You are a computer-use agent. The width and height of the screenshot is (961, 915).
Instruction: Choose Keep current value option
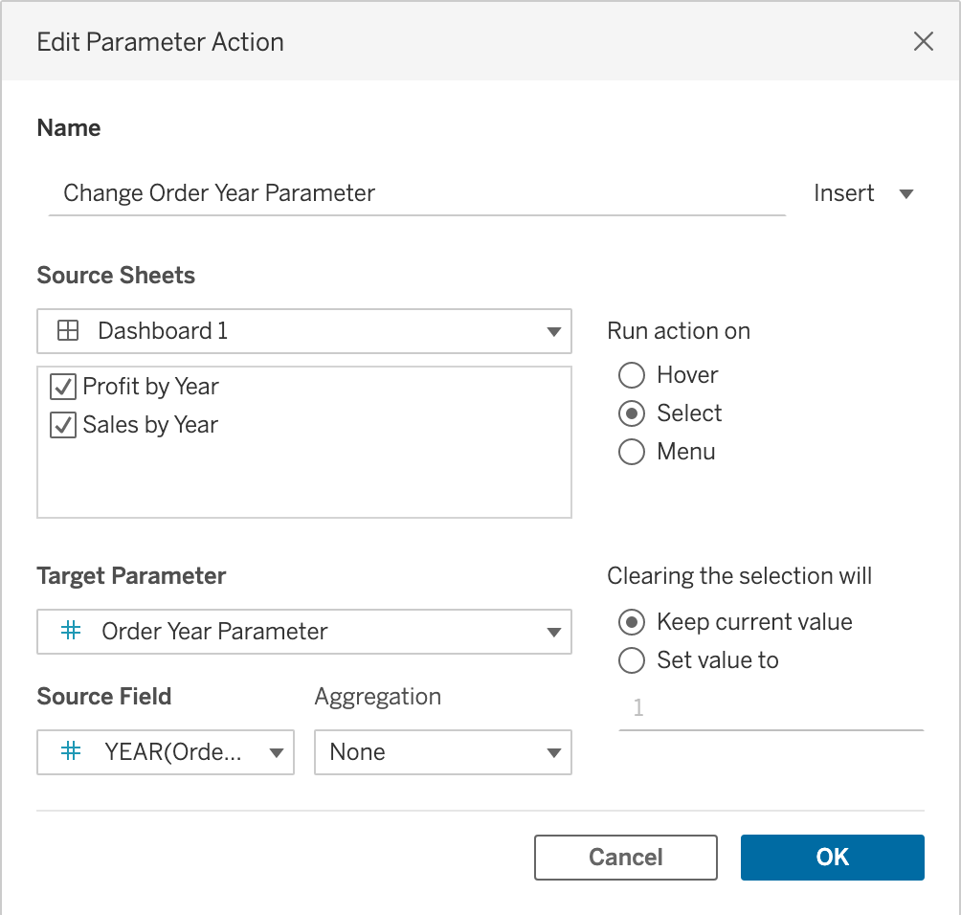coord(632,622)
